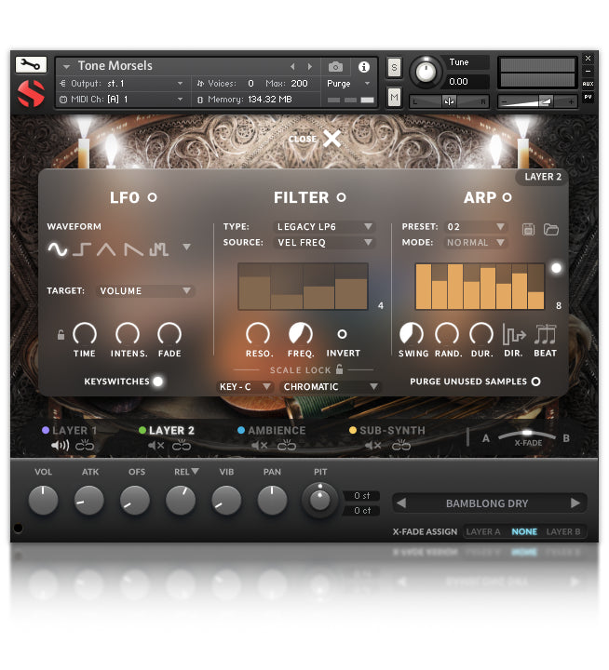
Task: Click the camera snapshot icon
Action: click(x=336, y=67)
